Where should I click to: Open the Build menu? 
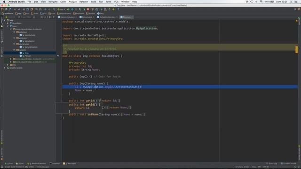94,2
